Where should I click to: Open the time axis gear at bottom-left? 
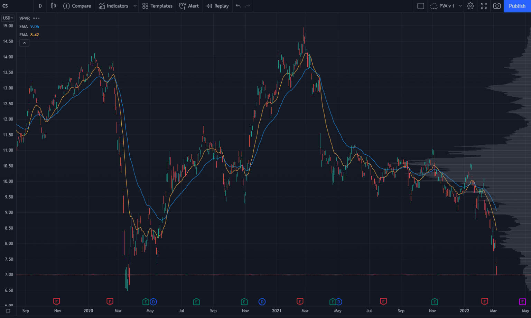8,311
